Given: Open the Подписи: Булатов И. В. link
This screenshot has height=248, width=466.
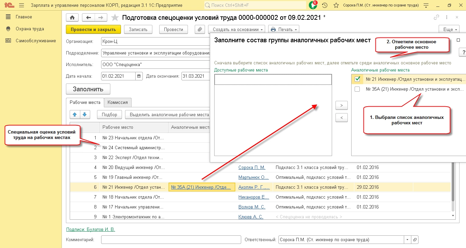Looking at the screenshot, I should [91, 229].
